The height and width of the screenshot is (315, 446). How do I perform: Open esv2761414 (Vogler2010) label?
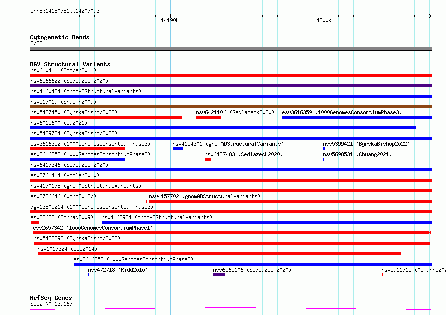tap(65, 175)
